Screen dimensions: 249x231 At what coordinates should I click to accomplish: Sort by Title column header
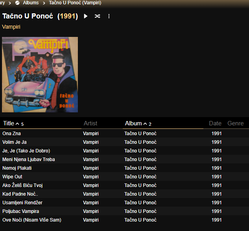pos(9,123)
